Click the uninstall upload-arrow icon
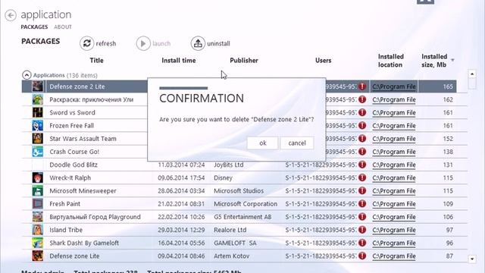 pyautogui.click(x=198, y=43)
